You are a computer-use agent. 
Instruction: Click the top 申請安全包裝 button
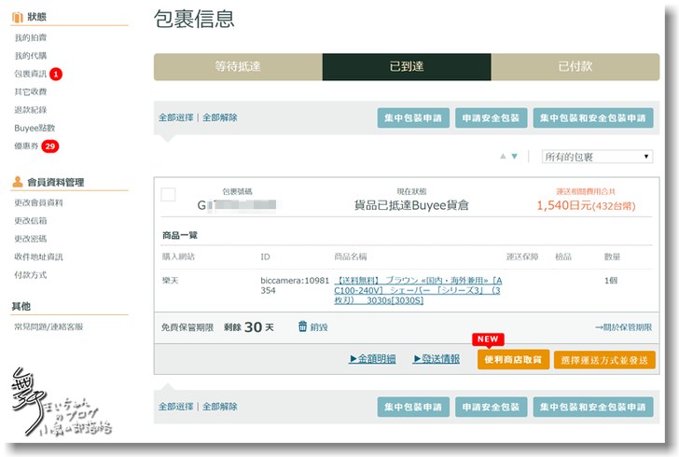pyautogui.click(x=492, y=118)
